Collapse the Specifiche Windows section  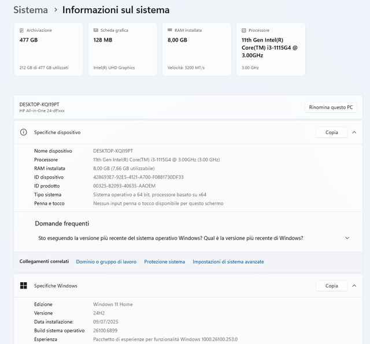pos(354,286)
